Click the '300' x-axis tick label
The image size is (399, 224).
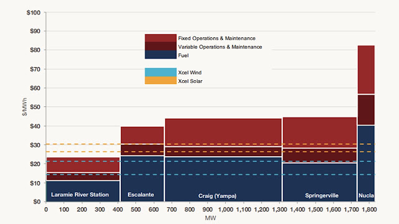[x=100, y=210]
